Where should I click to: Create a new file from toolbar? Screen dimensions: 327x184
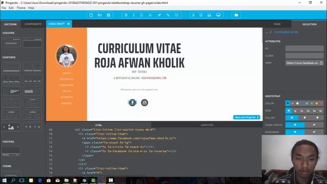click(91, 15)
